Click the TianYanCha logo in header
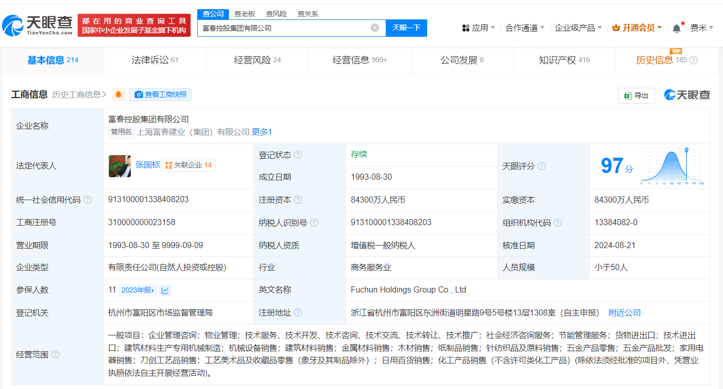This screenshot has height=389, width=723. (37, 25)
